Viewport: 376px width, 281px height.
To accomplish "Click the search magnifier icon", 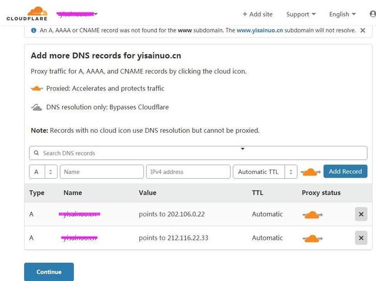I will point(36,153).
